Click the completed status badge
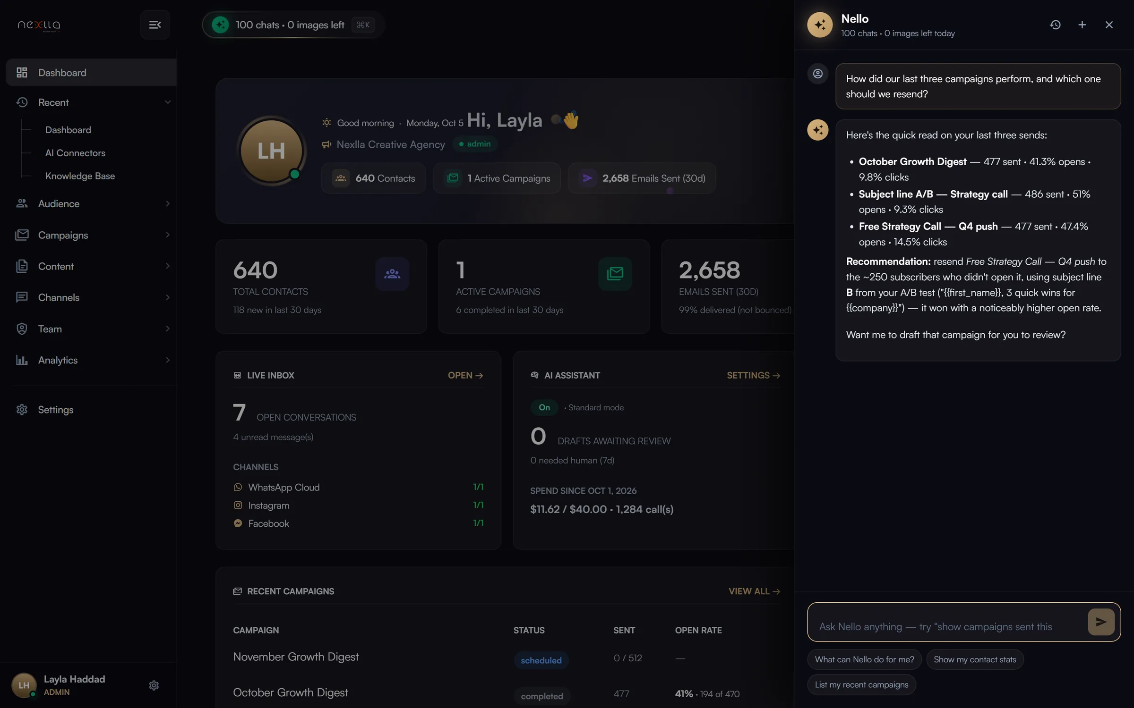 pos(542,696)
